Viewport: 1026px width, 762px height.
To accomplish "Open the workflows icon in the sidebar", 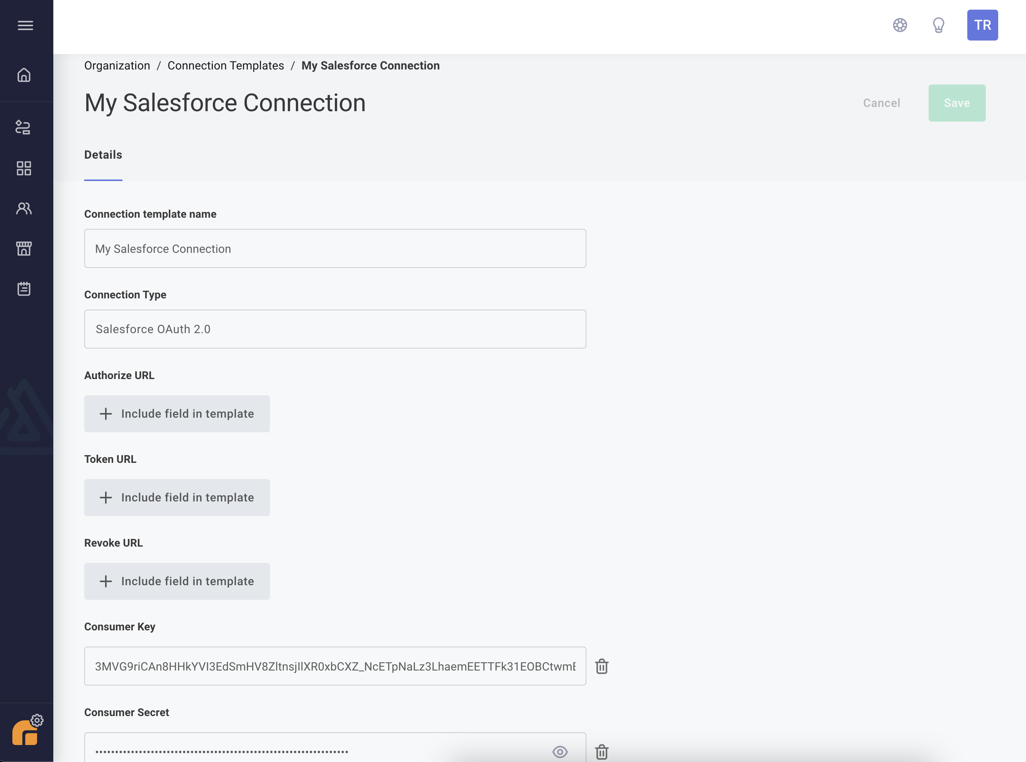I will tap(23, 127).
